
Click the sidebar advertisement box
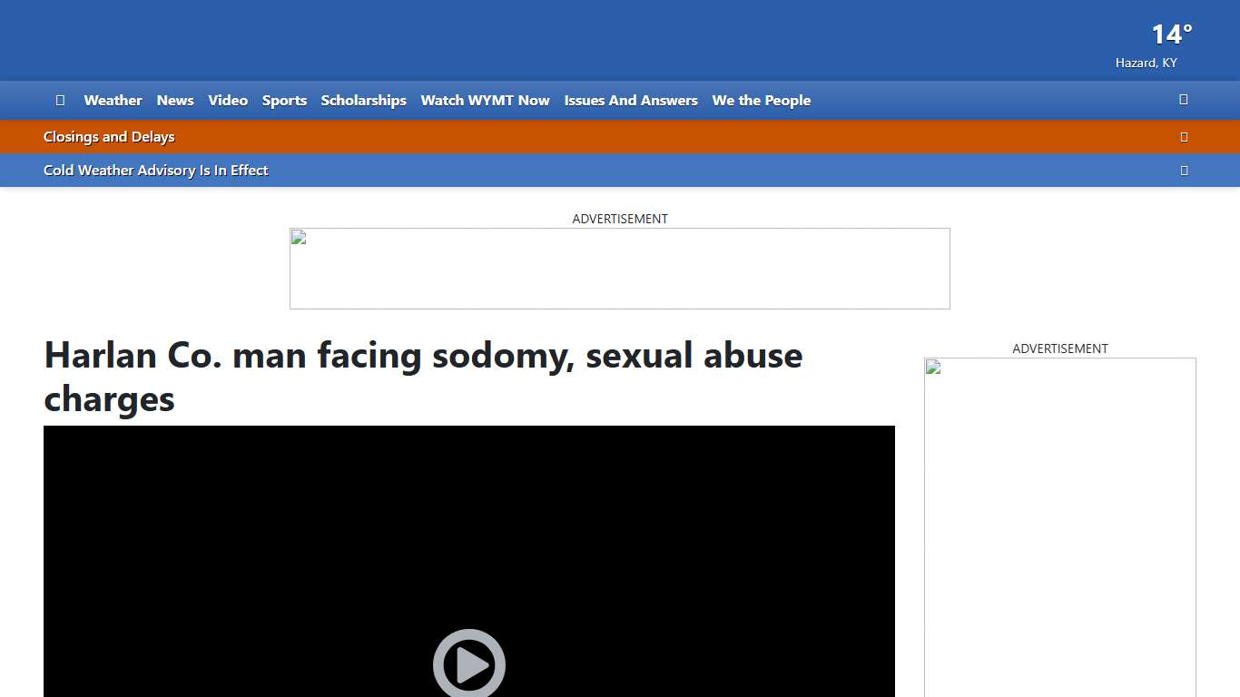pyautogui.click(x=1059, y=526)
